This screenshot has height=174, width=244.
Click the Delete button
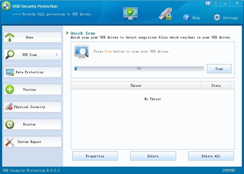153,156
